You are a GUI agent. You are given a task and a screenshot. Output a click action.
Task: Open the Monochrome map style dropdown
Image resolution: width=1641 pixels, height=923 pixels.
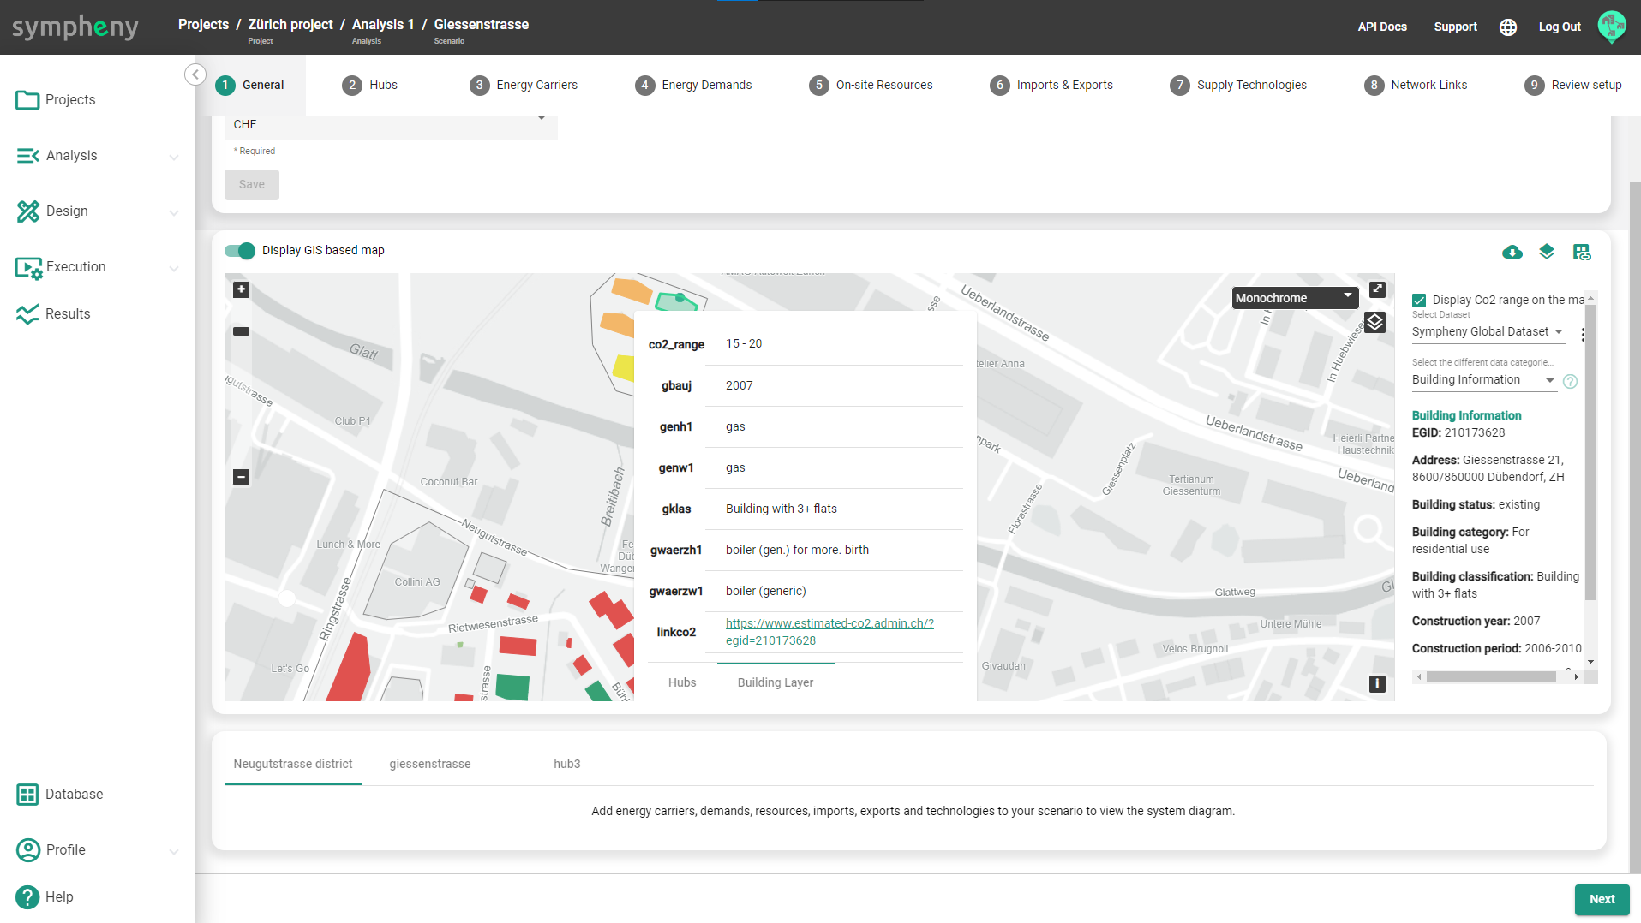[x=1294, y=298]
